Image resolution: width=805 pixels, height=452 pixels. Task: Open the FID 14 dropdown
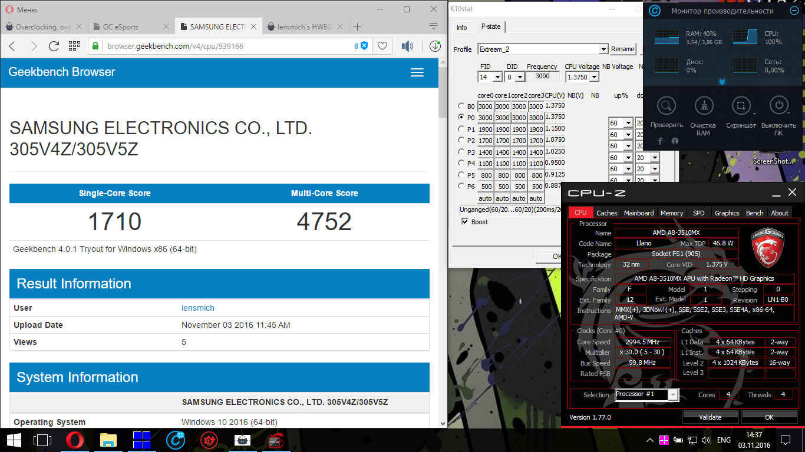pyautogui.click(x=497, y=77)
